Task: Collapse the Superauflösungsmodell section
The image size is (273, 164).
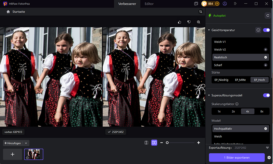Action: (209, 95)
